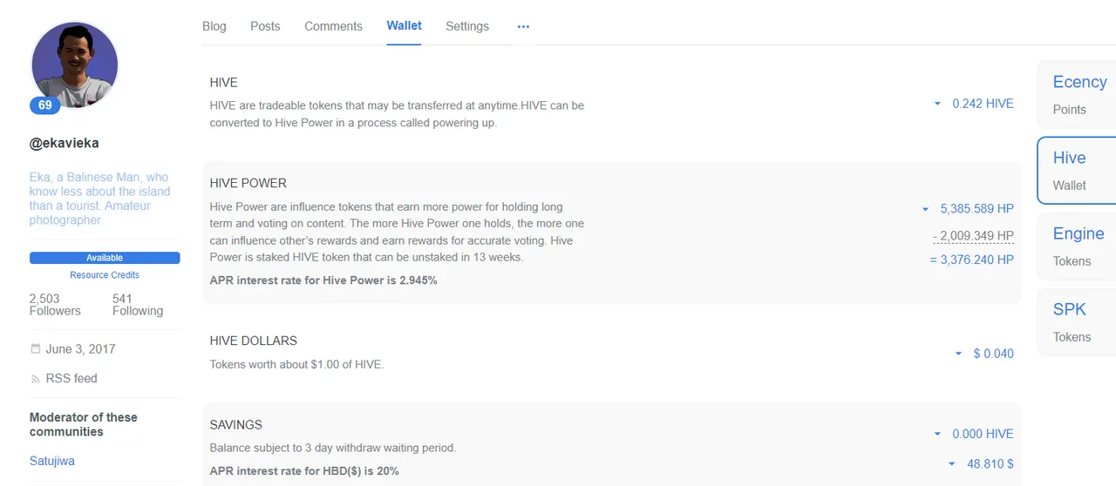Open the Satujiwa community link
Image resolution: width=1116 pixels, height=486 pixels.
pos(52,461)
